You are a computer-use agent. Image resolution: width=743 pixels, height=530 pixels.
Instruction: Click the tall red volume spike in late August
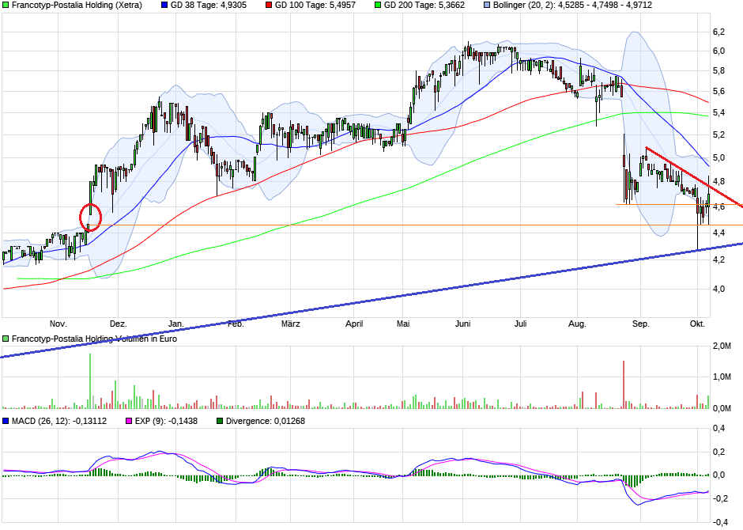click(x=624, y=385)
